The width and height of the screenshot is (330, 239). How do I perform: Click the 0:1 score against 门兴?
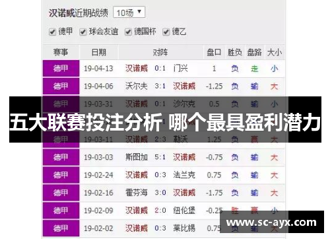pyautogui.click(x=160, y=68)
